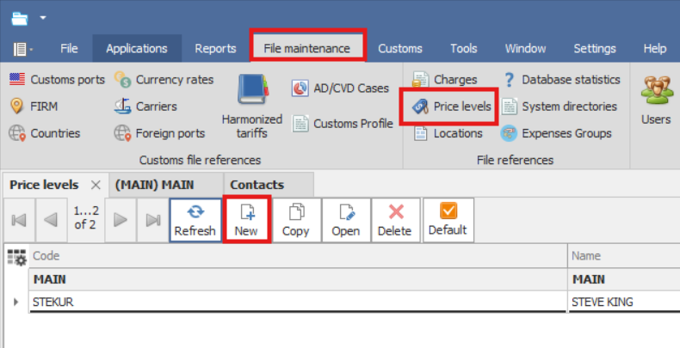680x348 pixels.
Task: Expand the STEKUR row indicator arrow
Action: [x=16, y=302]
